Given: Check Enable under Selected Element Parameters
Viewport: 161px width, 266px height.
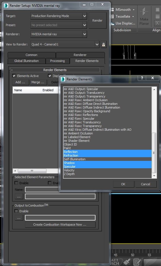Looking at the screenshot, I should click(16, 183).
